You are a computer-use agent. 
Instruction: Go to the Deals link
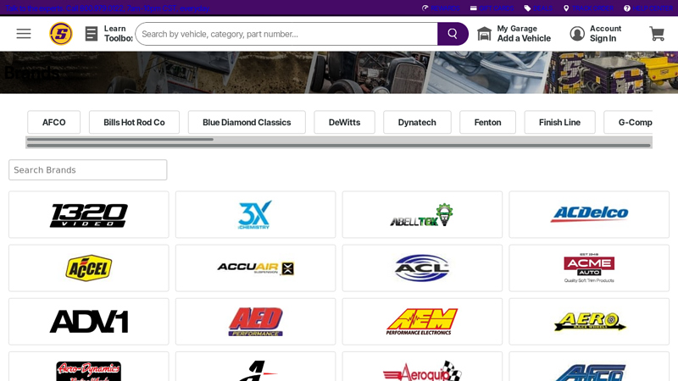click(538, 8)
